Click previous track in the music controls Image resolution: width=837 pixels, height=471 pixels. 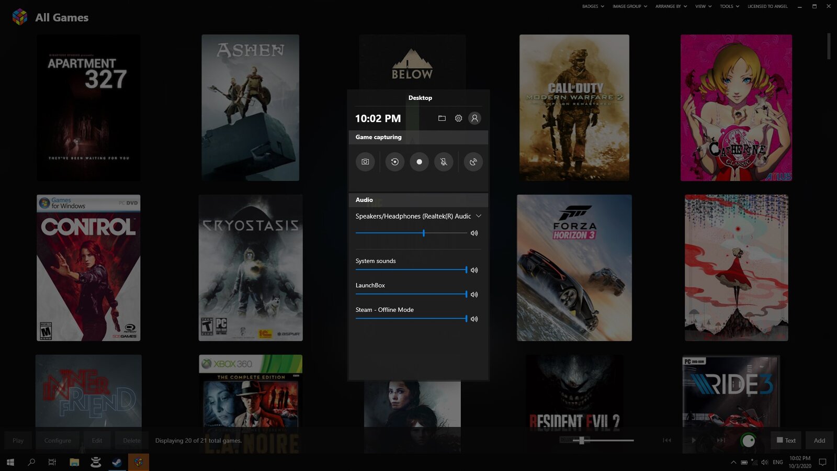(x=667, y=441)
